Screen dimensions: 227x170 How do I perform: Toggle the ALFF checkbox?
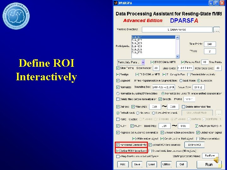(118, 126)
